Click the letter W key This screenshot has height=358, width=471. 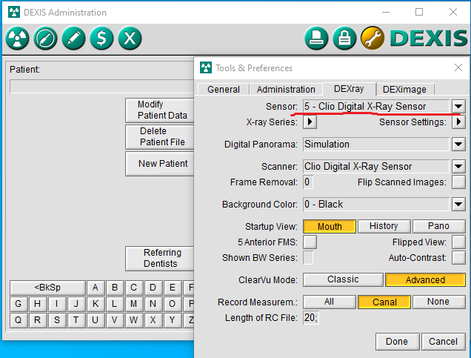(133, 320)
